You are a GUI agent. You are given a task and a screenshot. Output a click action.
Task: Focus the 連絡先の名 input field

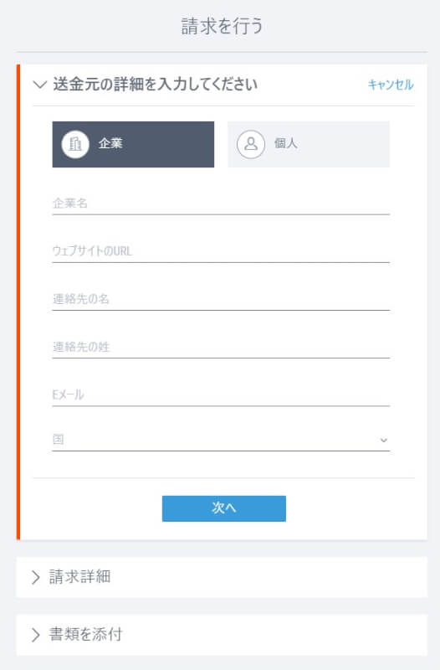click(221, 299)
